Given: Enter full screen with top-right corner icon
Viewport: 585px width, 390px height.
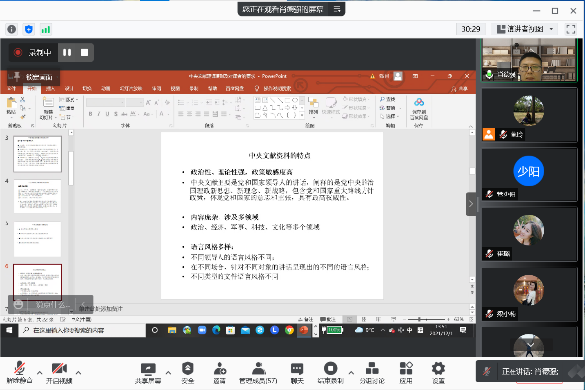Looking at the screenshot, I should (571, 29).
